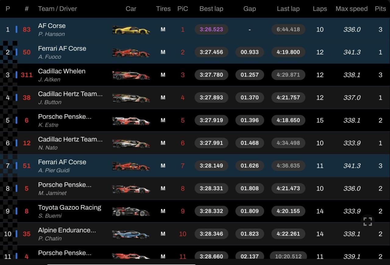Screen dimensions: 390x265
Task: Select K. Estre's Porsche Penske car icon
Action: (131, 121)
